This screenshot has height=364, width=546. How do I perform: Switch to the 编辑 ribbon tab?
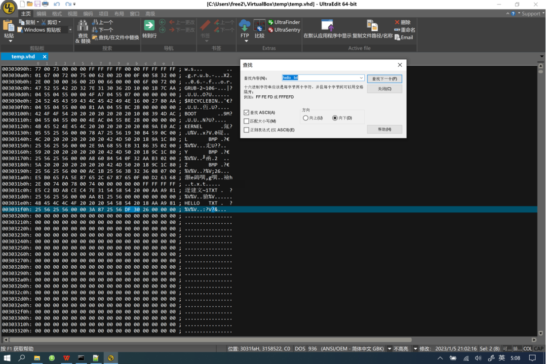[x=41, y=14]
